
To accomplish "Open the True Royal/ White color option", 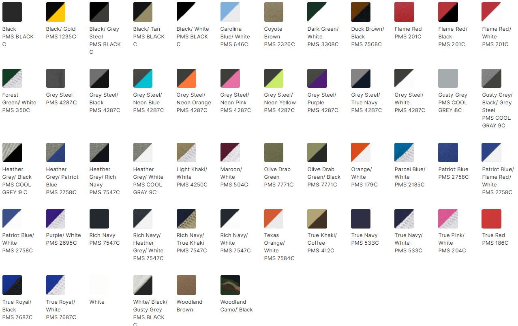I will point(55,285).
